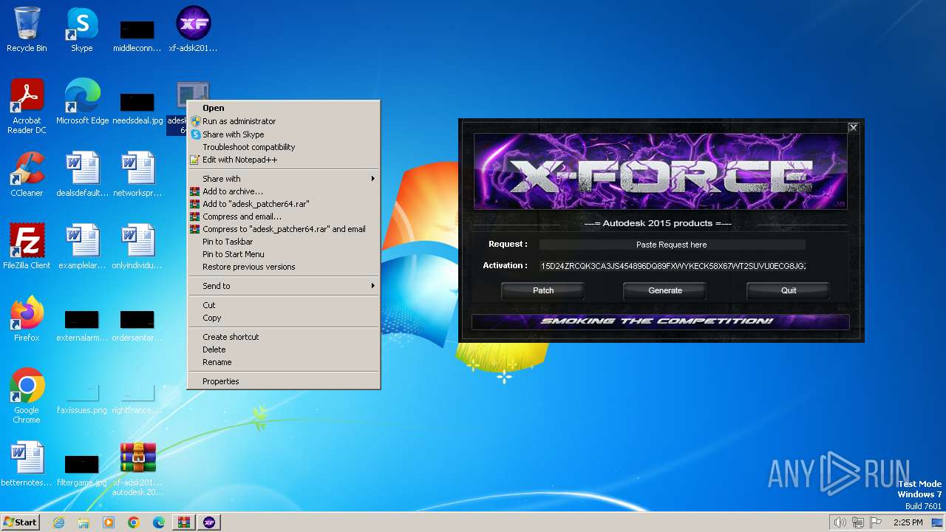The height and width of the screenshot is (532, 946).
Task: Select Rename in the context menu
Action: pos(284,362)
